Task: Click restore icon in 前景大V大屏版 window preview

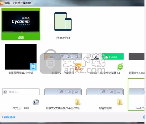Action: tap(61, 92)
